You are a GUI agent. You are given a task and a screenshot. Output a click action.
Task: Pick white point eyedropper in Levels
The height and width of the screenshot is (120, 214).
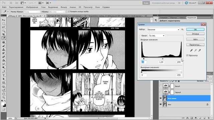199,50
